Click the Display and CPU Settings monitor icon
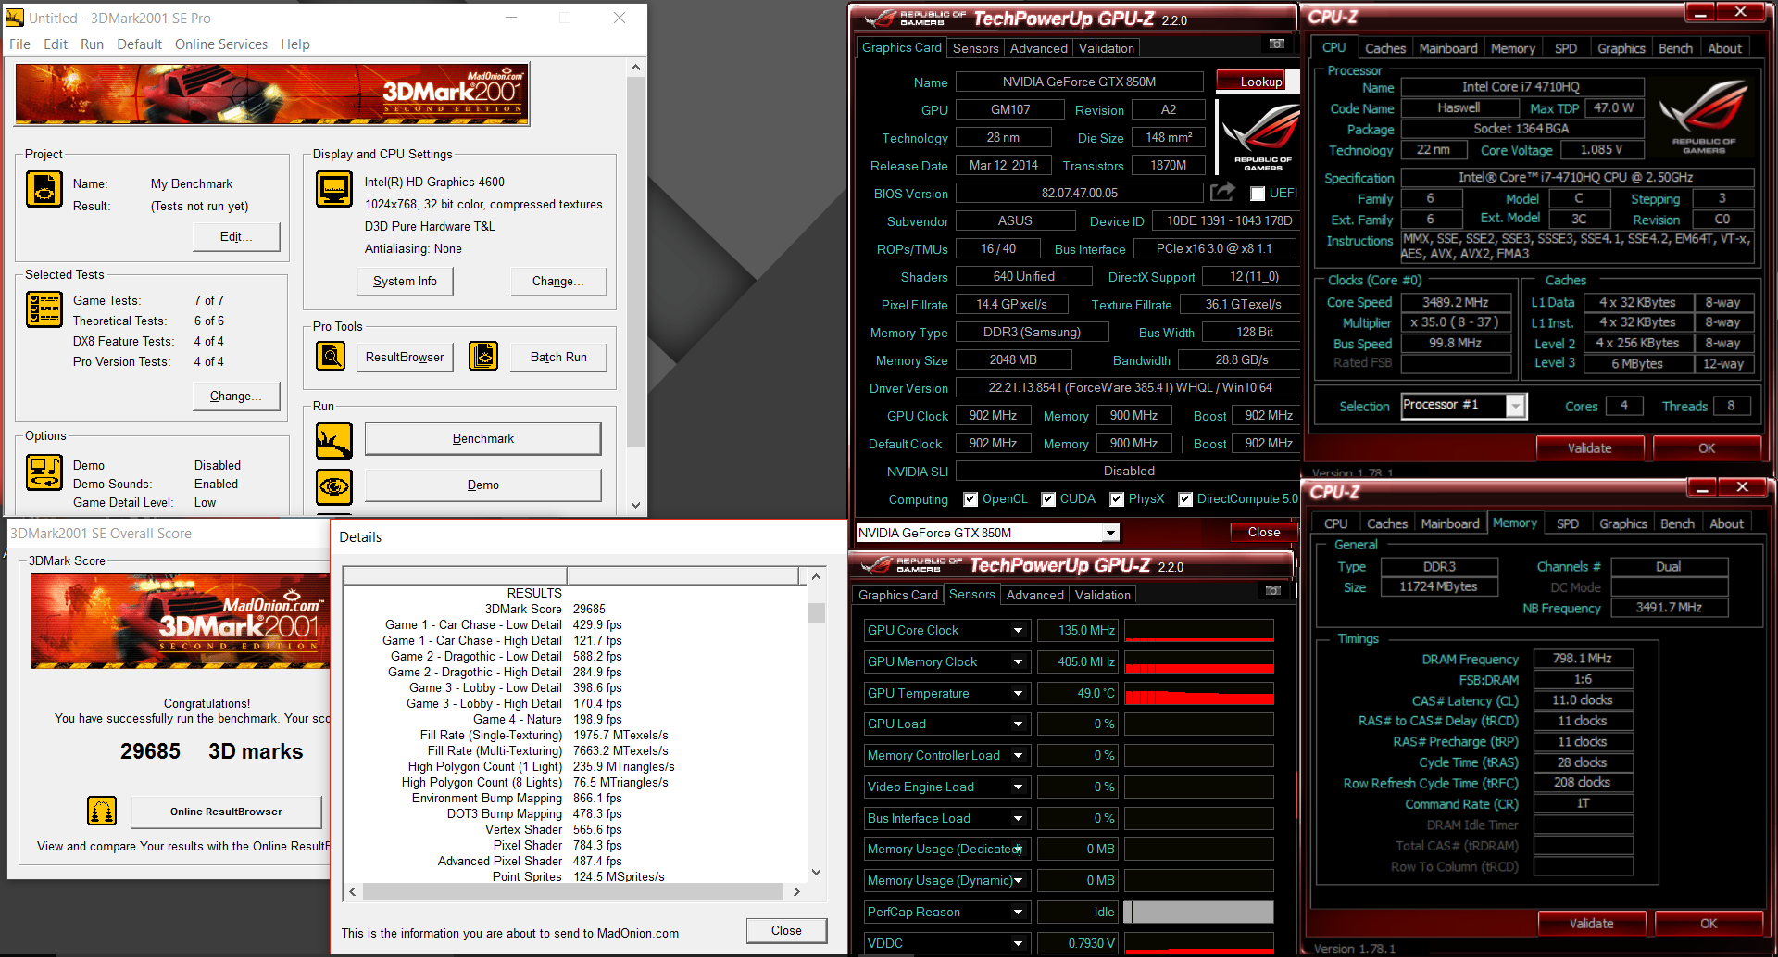Image resolution: width=1778 pixels, height=957 pixels. coord(333,189)
